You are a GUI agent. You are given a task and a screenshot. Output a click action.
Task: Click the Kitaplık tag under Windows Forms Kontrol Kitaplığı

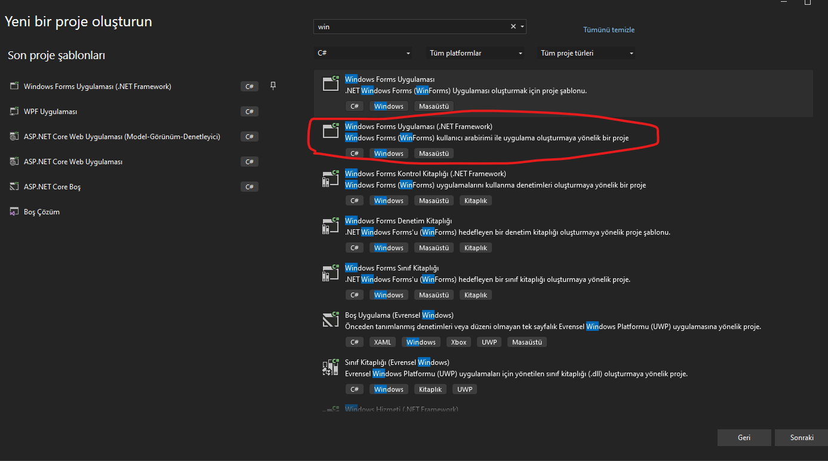[476, 201]
